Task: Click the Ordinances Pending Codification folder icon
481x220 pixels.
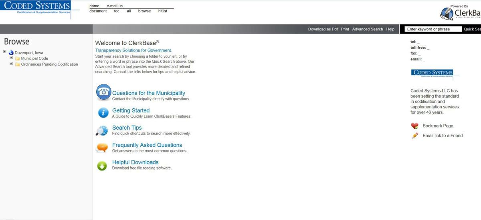Action: [18, 64]
